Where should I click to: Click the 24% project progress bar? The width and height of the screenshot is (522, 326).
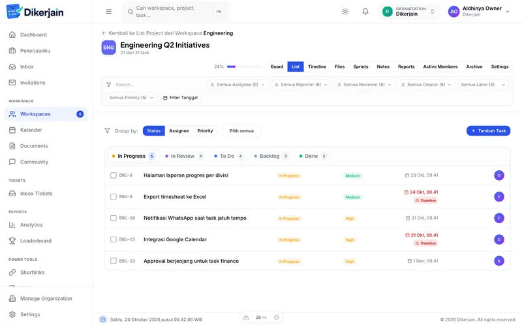[244, 67]
